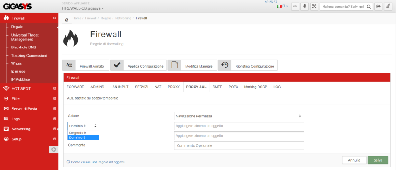
Task: Open the Navigazione Permessa dropdown
Action: coord(239,116)
